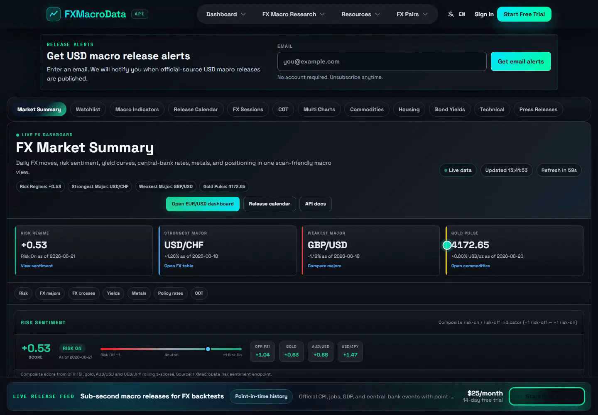Click the USD/CHF strongest major value
Image resolution: width=598 pixels, height=415 pixels.
(184, 245)
